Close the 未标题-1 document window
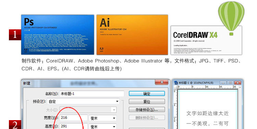This screenshot has height=129, width=257. pos(237,83)
